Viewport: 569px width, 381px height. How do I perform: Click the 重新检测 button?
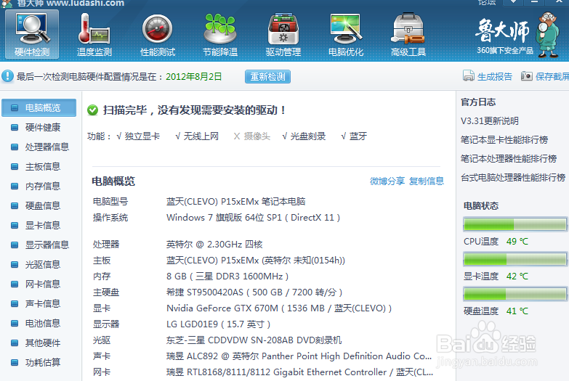click(x=268, y=76)
